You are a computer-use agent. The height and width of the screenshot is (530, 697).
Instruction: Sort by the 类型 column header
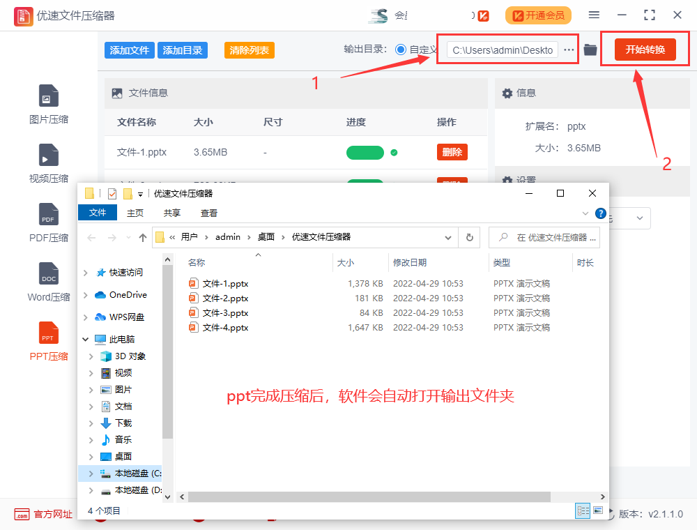point(501,262)
